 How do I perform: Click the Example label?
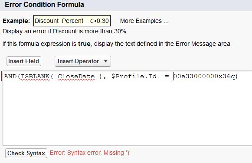(16, 21)
